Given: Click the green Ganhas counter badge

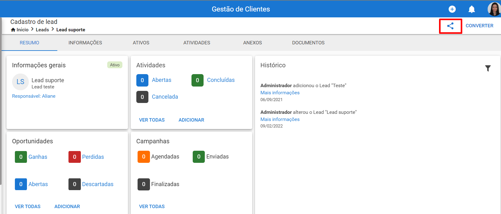Looking at the screenshot, I should point(21,157).
